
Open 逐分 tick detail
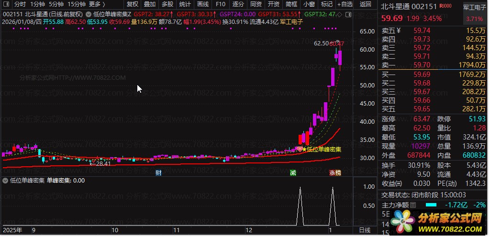tap(238, 4)
